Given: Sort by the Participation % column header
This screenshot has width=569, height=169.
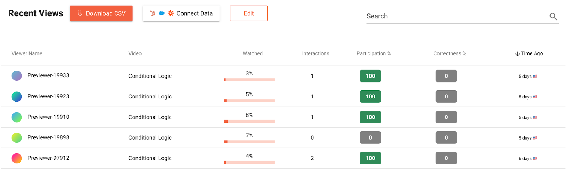Looking at the screenshot, I should [373, 53].
